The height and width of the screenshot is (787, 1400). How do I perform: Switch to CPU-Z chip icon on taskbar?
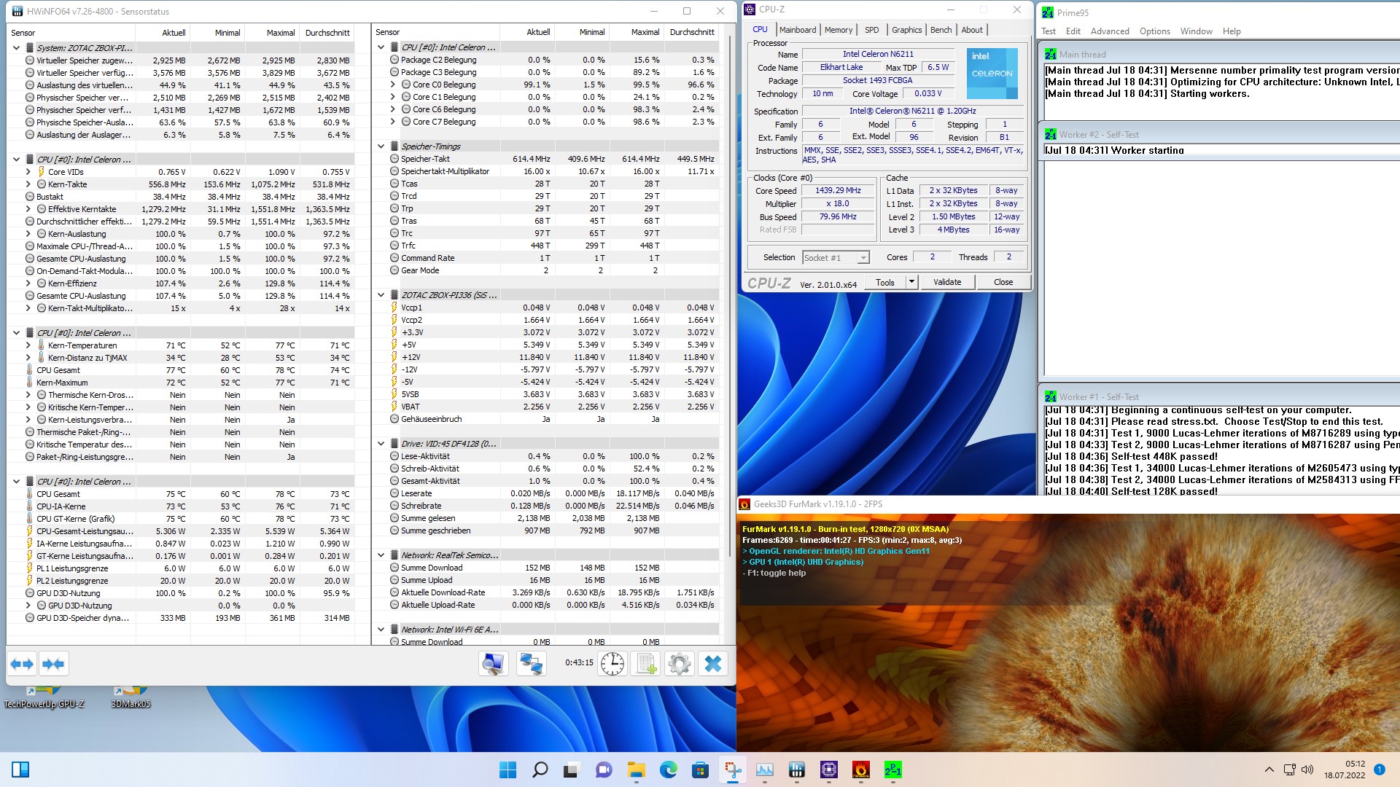coord(828,770)
